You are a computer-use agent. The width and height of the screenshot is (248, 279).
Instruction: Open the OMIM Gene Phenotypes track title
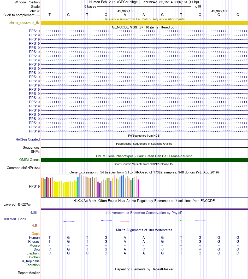144,156
